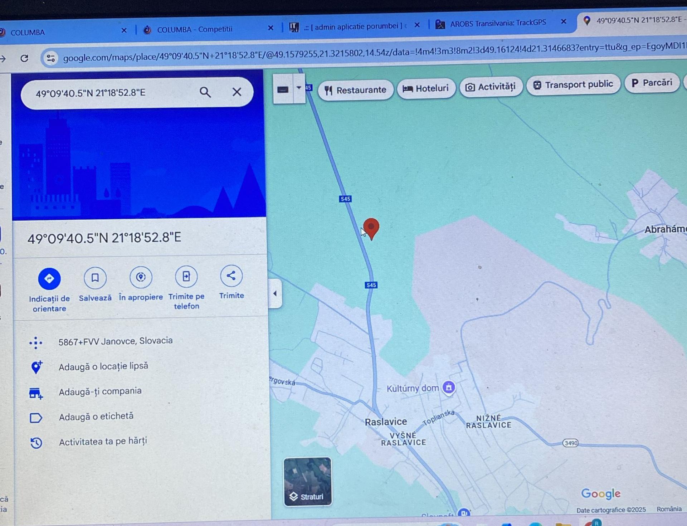Click Adaugă o etichetă
This screenshot has height=526, width=687.
[96, 417]
